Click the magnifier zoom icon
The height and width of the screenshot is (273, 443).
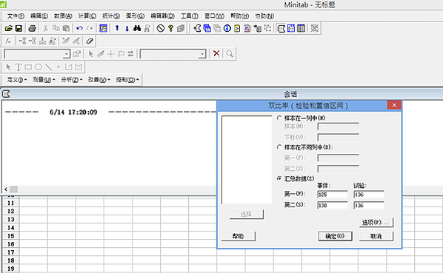tap(230, 53)
